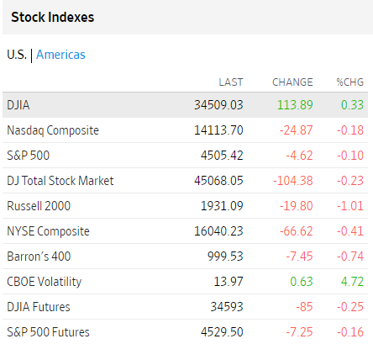Open the DJIA index row

[x=185, y=105]
